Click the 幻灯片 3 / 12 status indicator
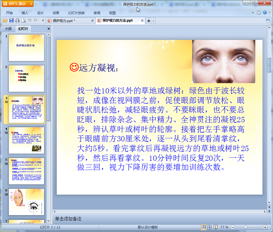 coord(50,227)
